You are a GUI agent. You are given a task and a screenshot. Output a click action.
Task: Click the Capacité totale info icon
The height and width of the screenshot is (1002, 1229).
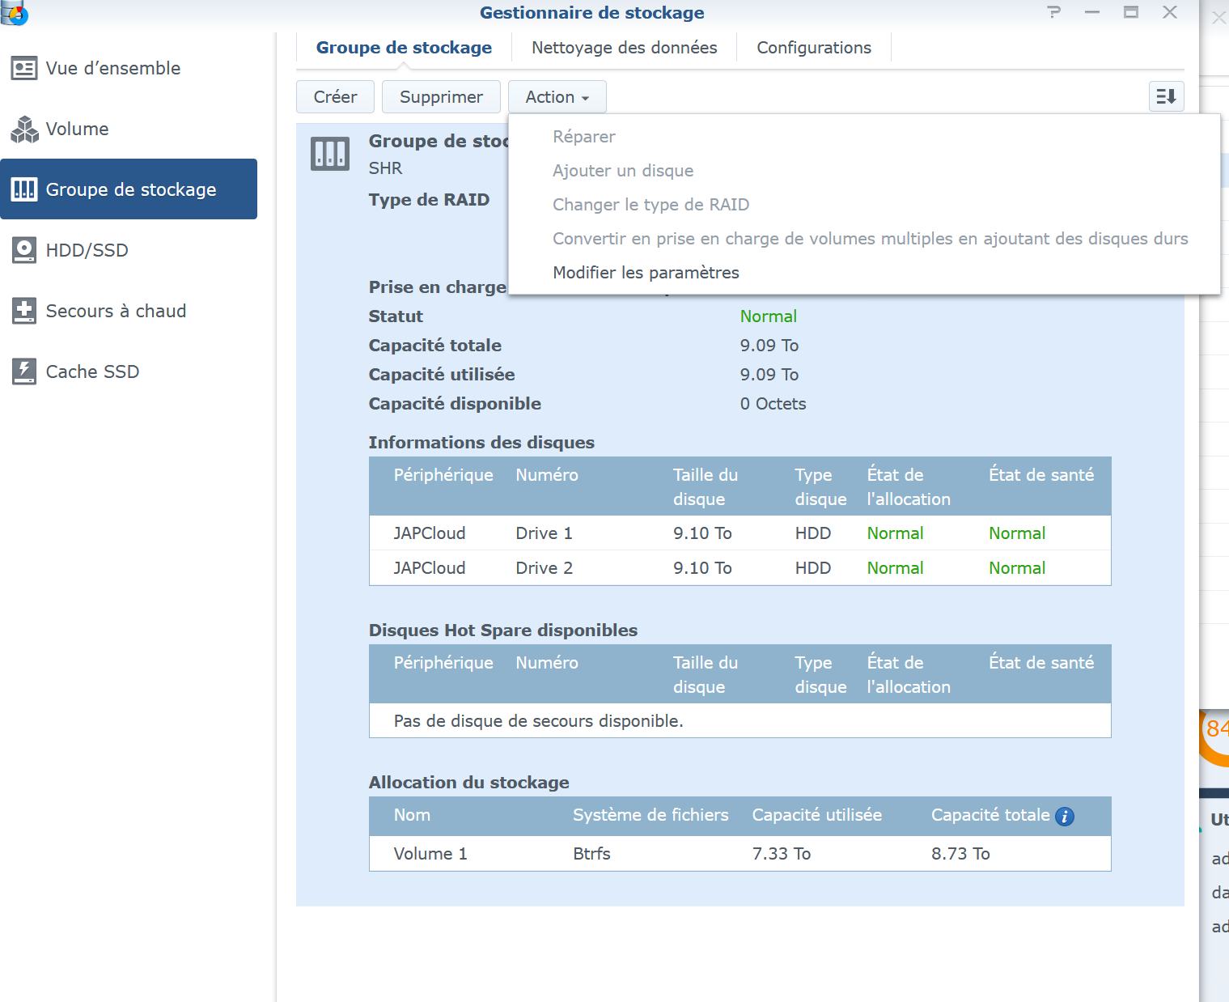point(1065,817)
